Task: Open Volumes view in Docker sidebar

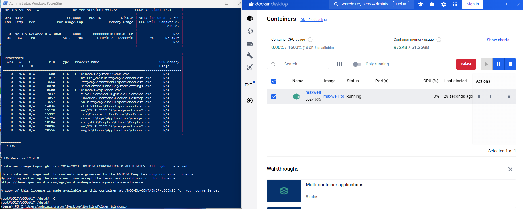Action: [250, 44]
